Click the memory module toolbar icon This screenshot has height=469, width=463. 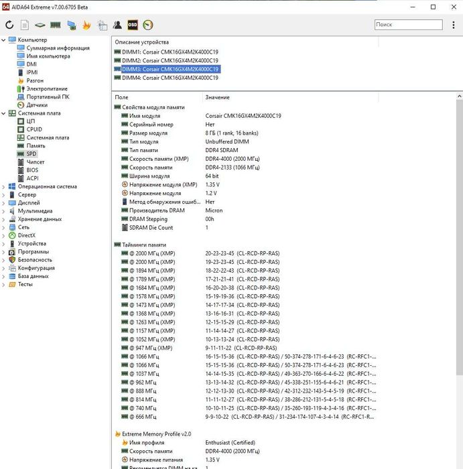tap(56, 25)
